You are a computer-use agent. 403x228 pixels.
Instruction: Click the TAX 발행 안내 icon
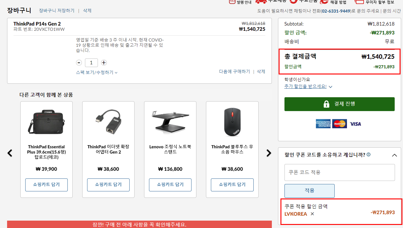pyautogui.click(x=232, y=1)
